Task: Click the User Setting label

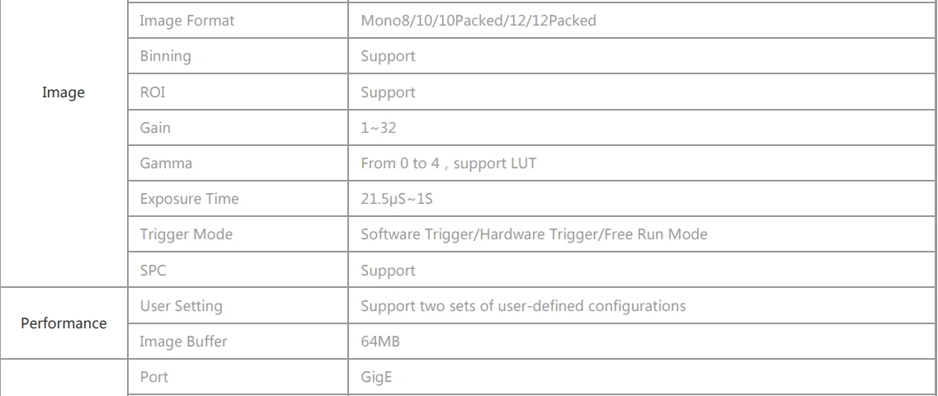Action: pos(181,306)
